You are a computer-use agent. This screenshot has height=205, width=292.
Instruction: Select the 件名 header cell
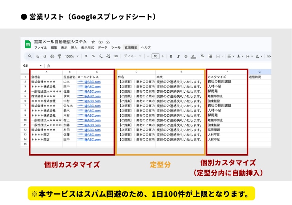136,77
